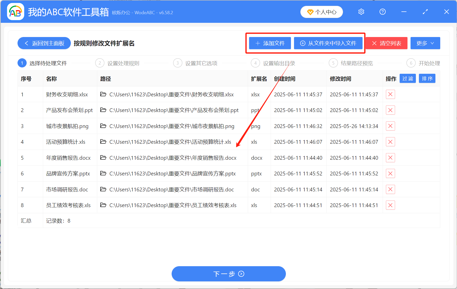
Task: Click the 记录数: 8 summary
Action: (x=58, y=221)
